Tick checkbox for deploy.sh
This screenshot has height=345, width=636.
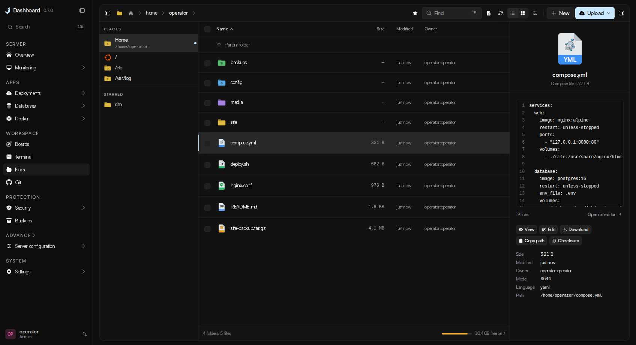(x=207, y=165)
